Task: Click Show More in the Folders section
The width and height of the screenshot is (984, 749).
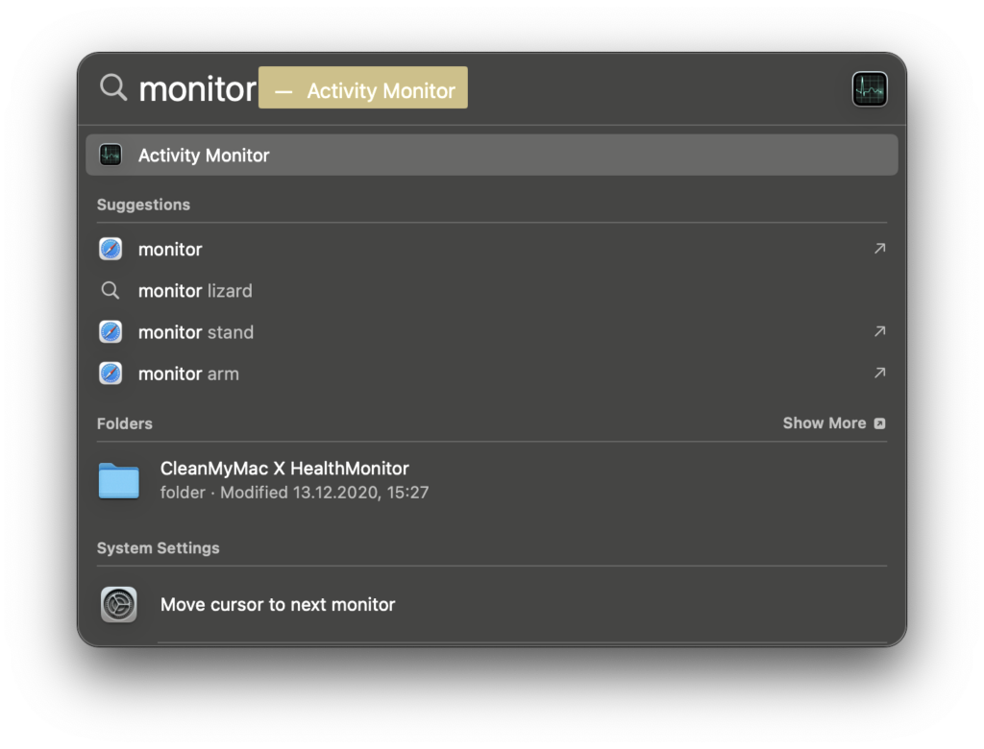Action: [833, 423]
